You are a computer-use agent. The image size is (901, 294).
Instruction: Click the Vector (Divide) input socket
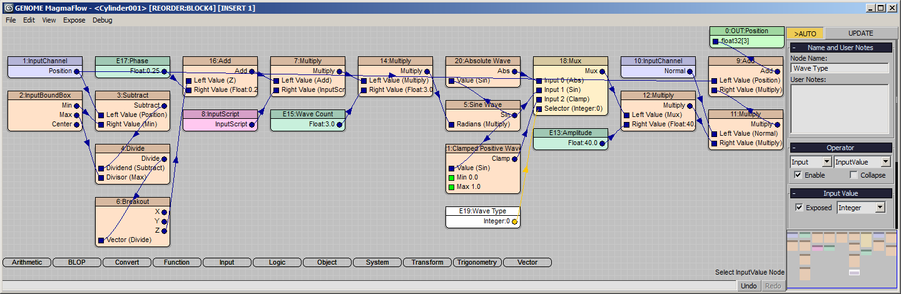[x=101, y=240]
